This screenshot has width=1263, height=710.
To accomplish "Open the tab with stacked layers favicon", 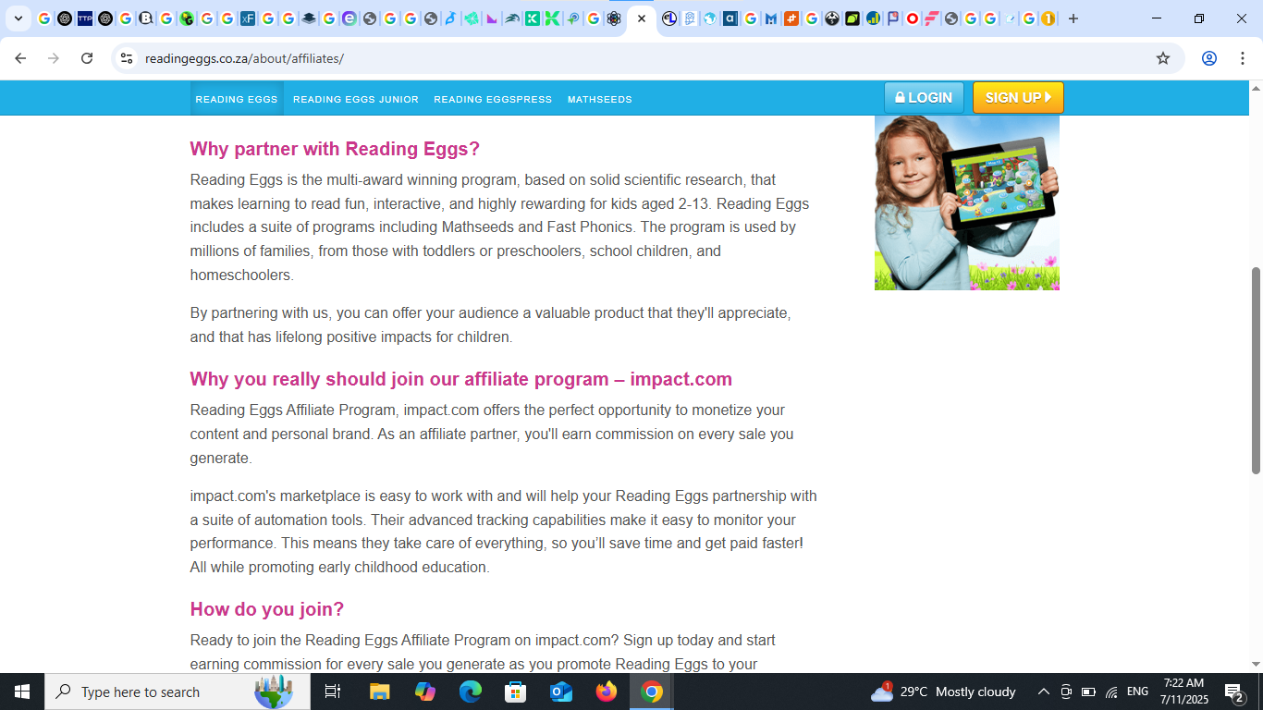I will 309,18.
